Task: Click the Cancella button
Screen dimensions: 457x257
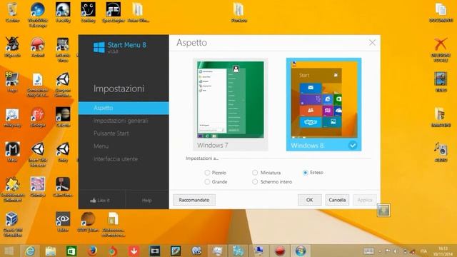Action: pyautogui.click(x=337, y=200)
